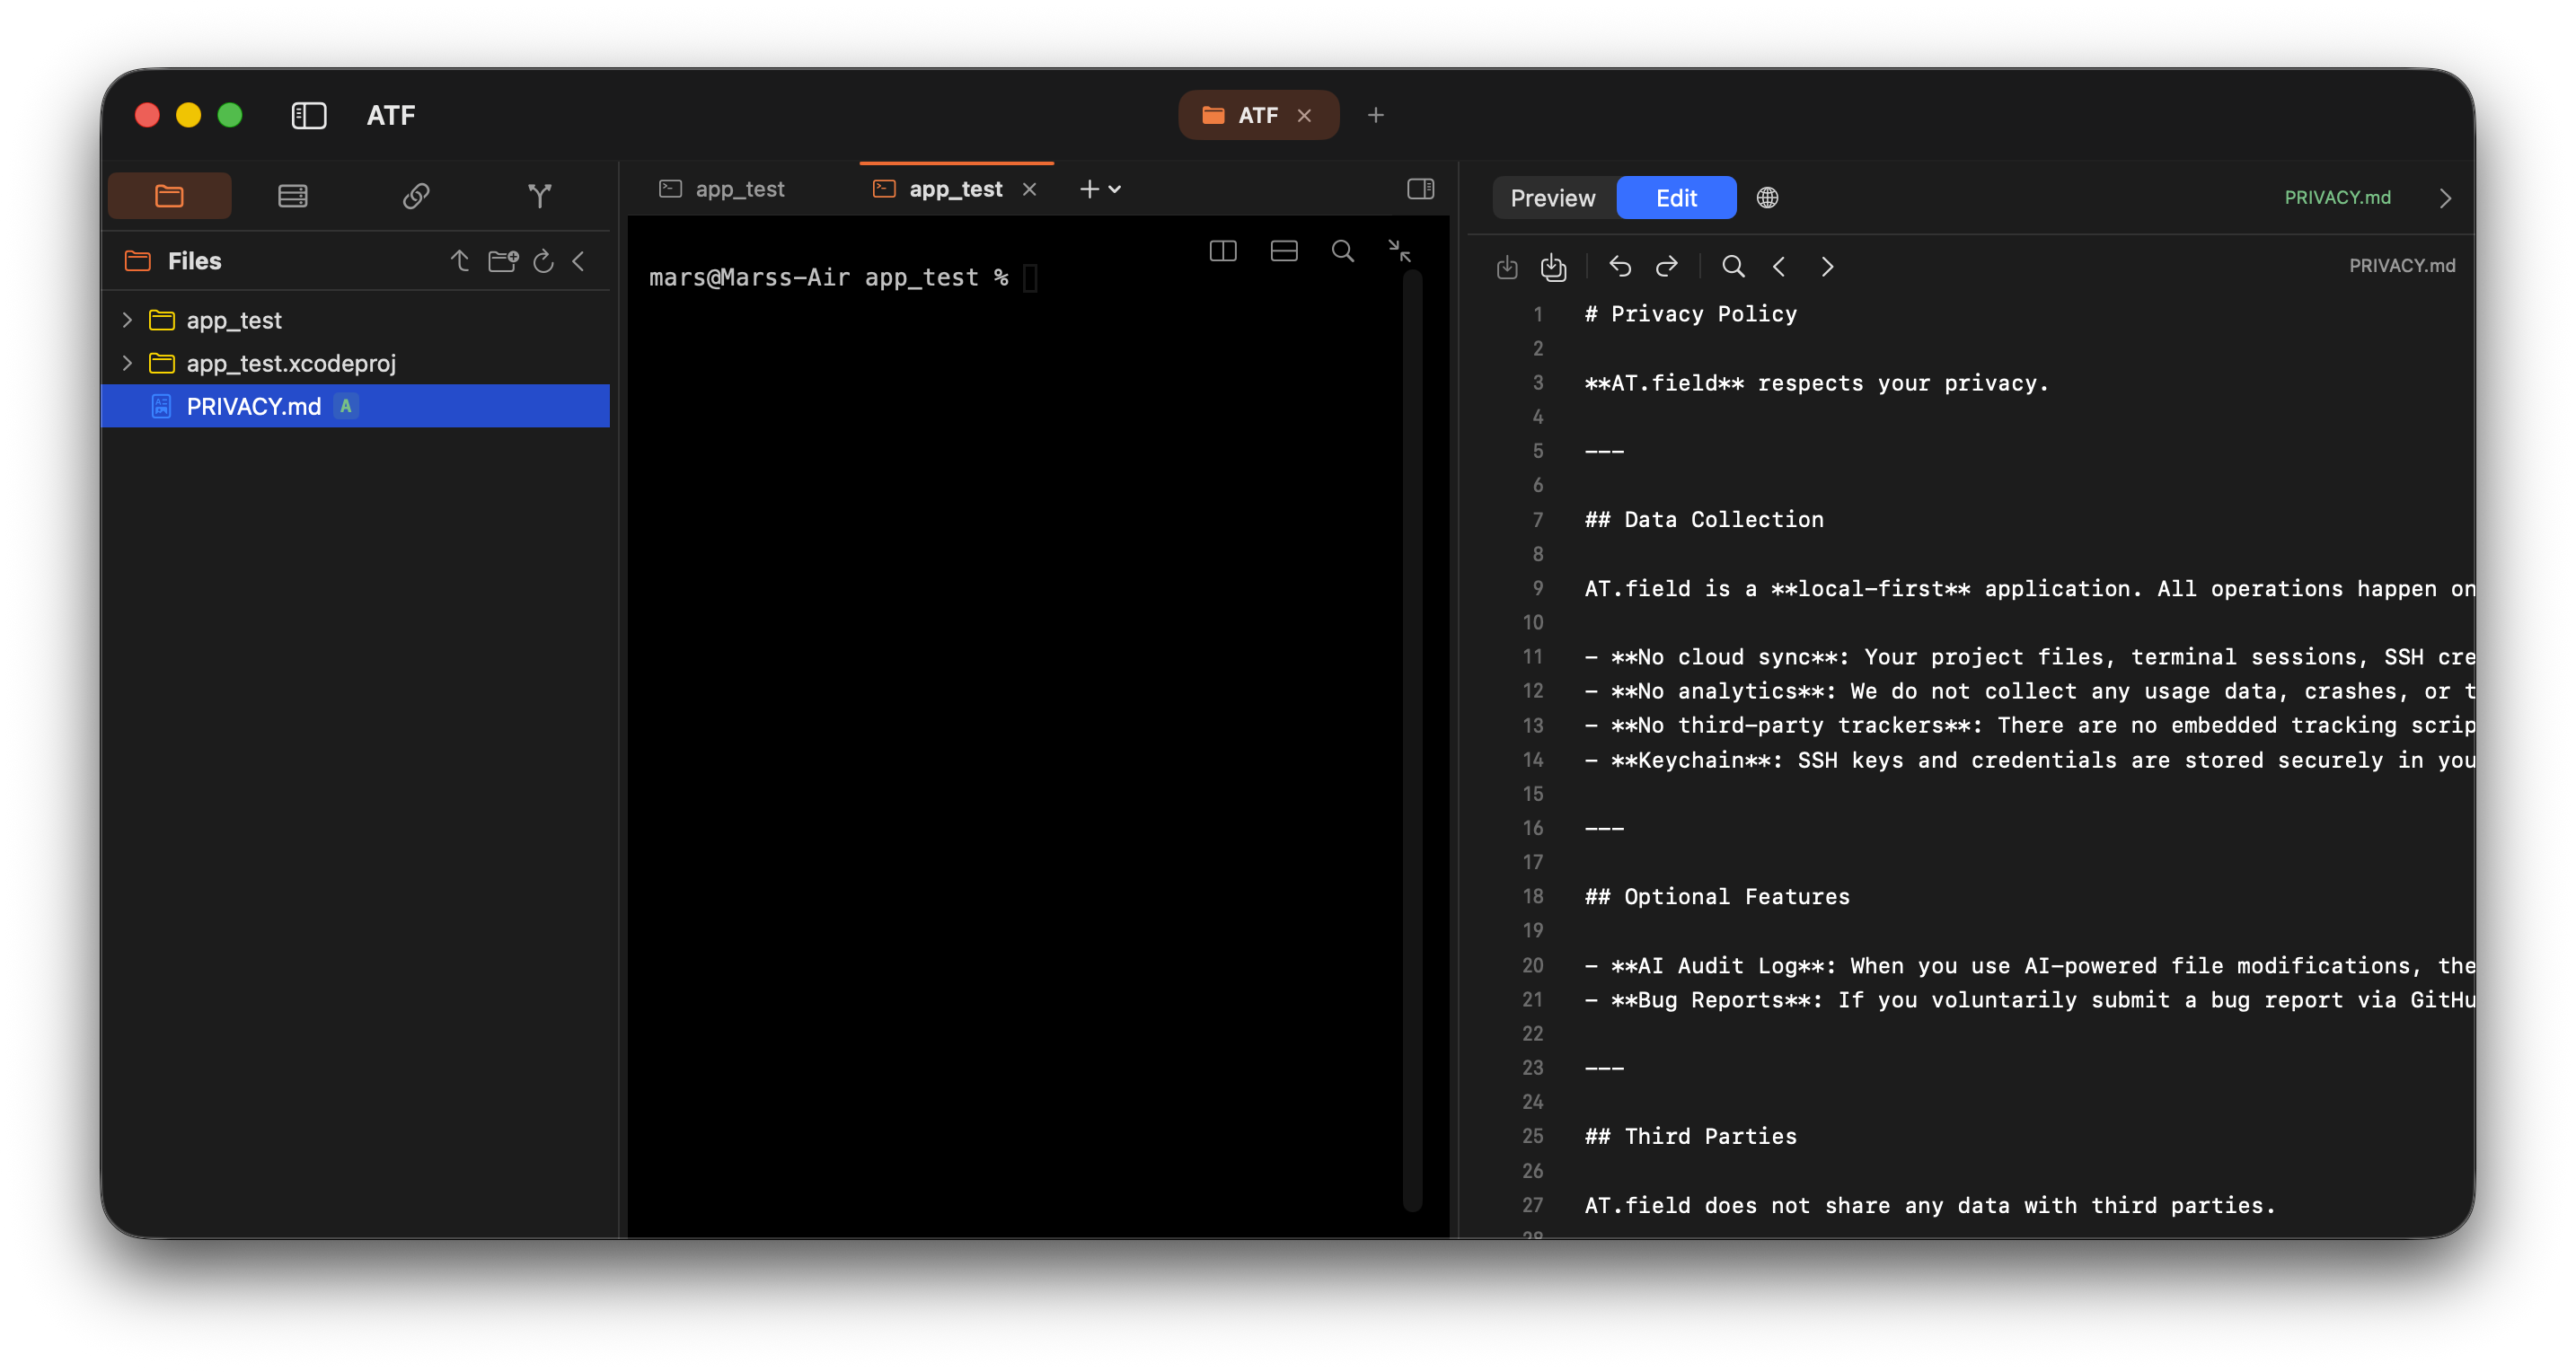Create a new folder in Files
The height and width of the screenshot is (1372, 2576).
[x=502, y=261]
